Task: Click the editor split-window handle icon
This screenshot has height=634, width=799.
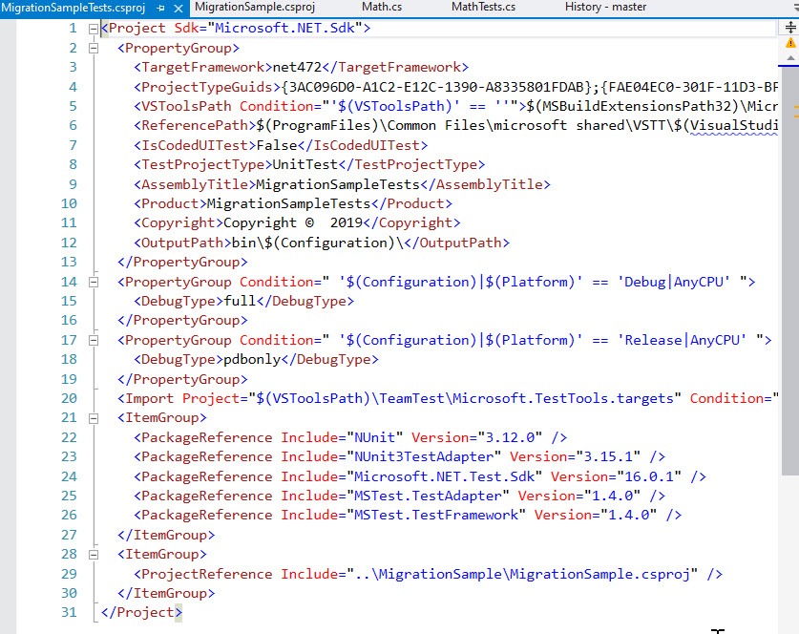Action: click(x=790, y=26)
